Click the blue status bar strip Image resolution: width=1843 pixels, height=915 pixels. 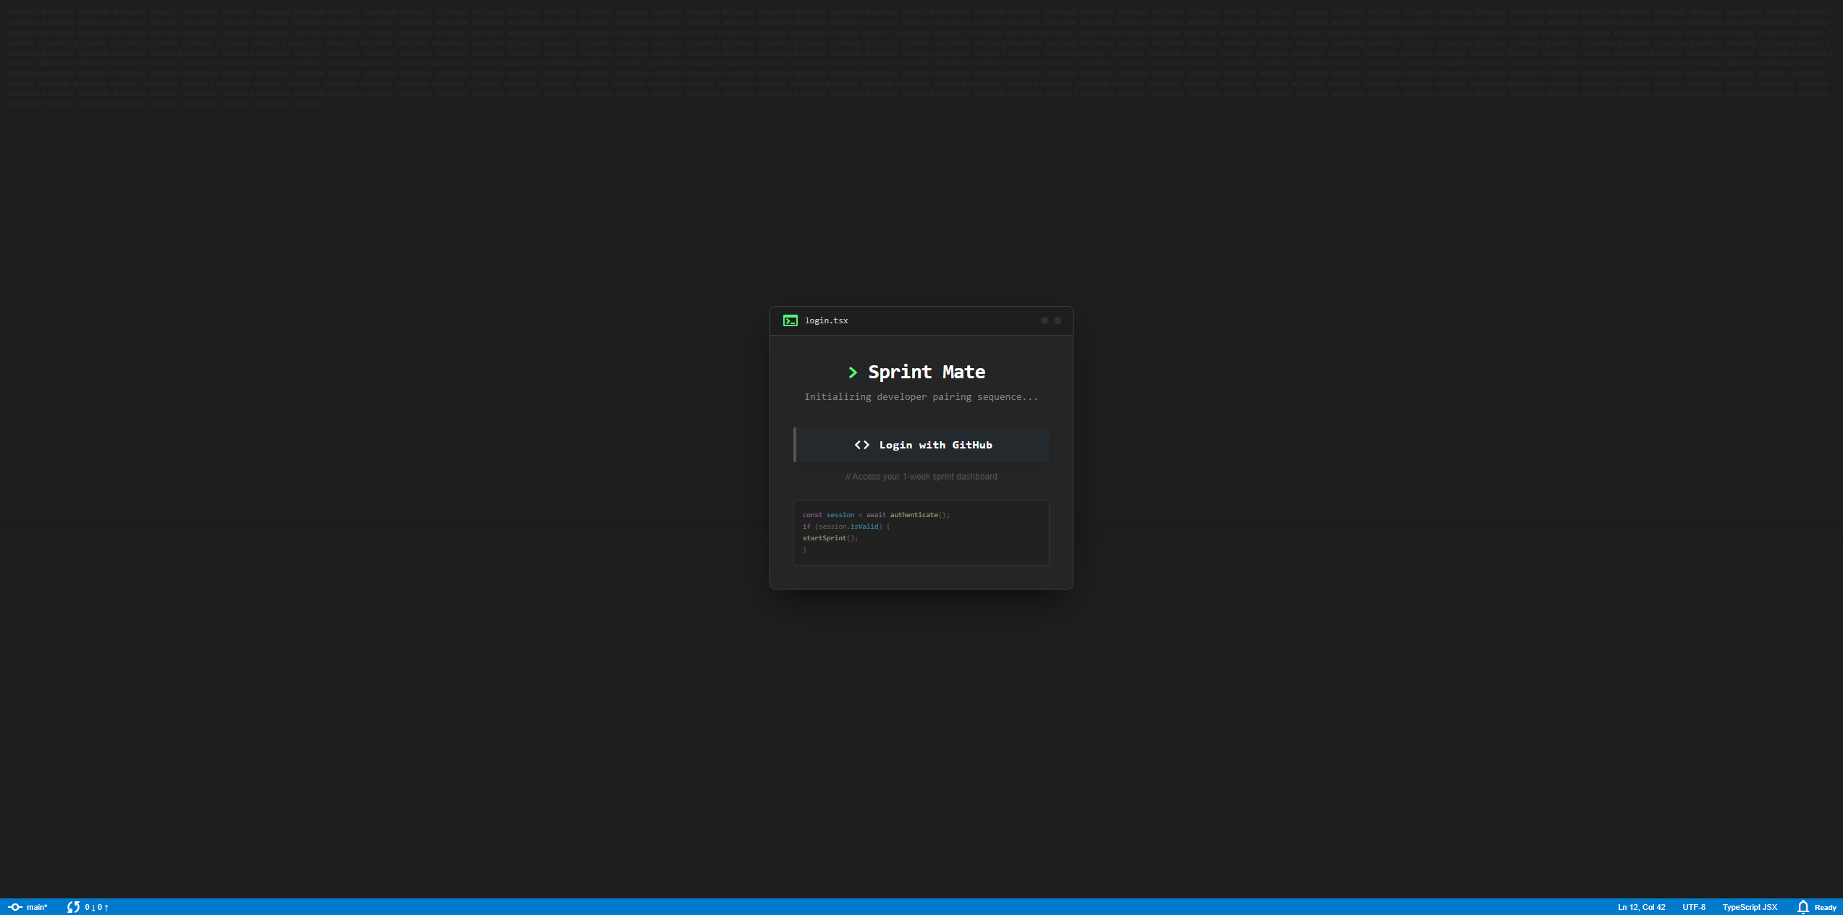[x=921, y=906]
